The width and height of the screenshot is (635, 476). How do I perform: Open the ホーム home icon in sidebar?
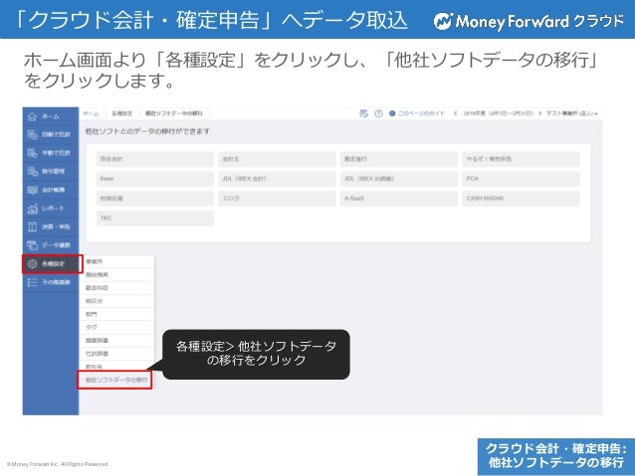pos(33,116)
